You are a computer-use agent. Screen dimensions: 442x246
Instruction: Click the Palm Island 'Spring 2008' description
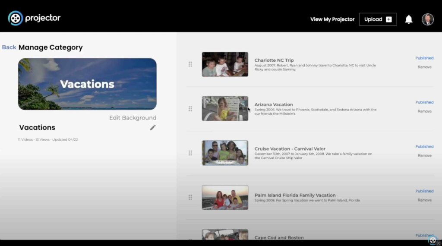point(307,200)
